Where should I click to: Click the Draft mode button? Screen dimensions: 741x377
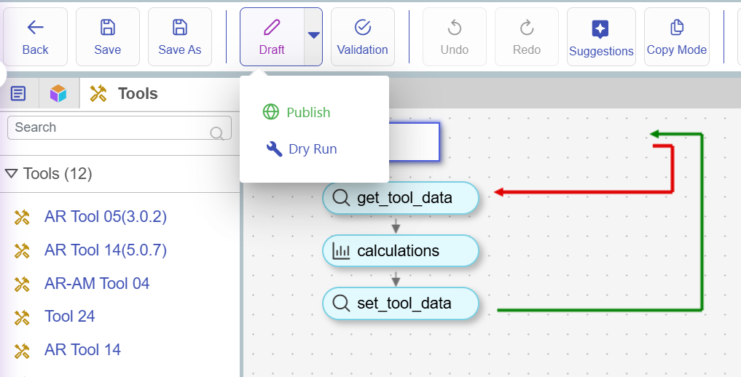[x=271, y=37]
